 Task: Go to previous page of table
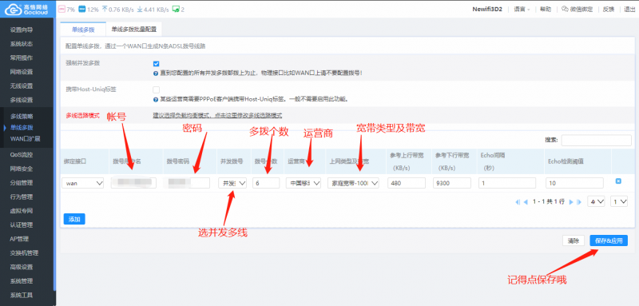(526, 201)
